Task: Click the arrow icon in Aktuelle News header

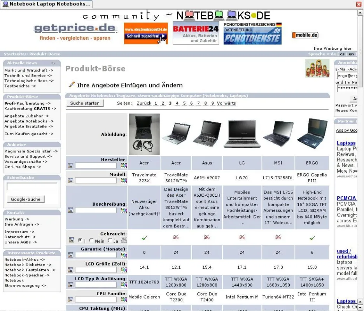Action: (x=53, y=63)
